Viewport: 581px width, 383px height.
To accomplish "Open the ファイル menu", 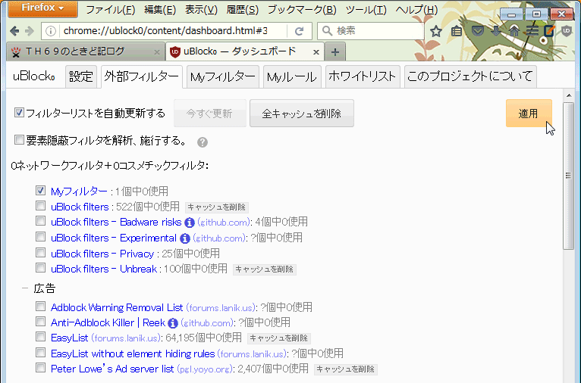I will coord(111,10).
